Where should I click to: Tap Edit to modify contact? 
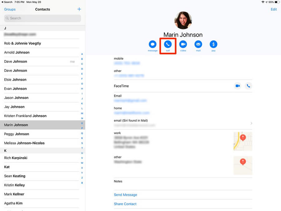pos(274,9)
